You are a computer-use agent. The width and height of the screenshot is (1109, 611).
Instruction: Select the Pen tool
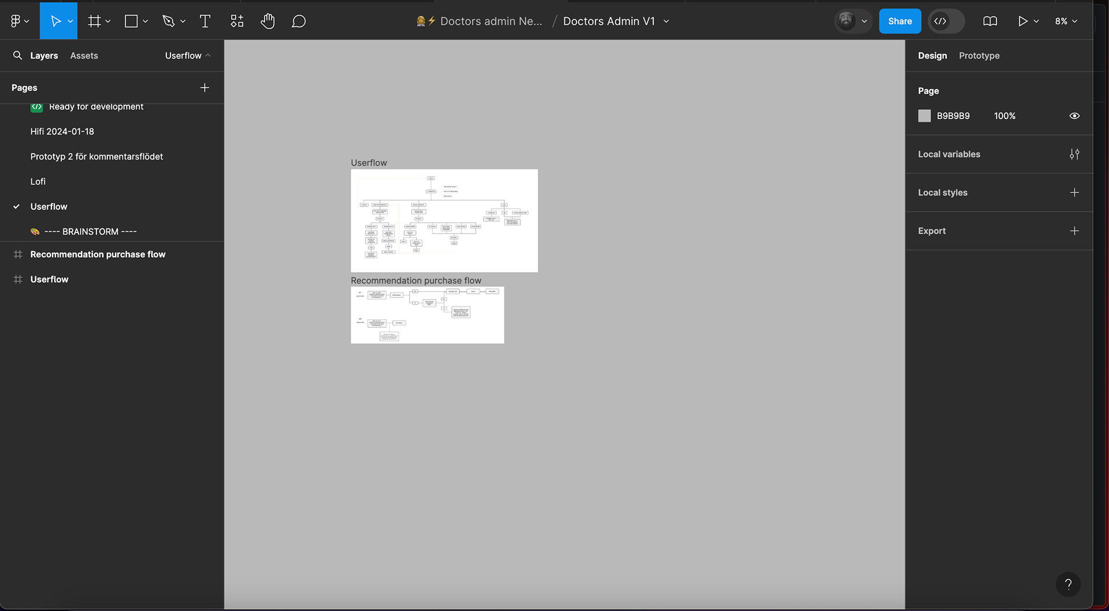[169, 21]
